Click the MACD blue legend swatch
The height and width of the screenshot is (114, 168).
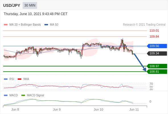coord(6,95)
